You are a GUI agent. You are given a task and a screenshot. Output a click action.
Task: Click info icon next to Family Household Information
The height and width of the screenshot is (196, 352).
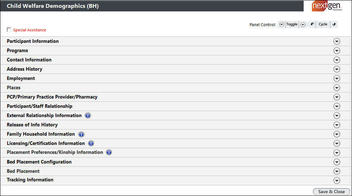click(x=81, y=134)
